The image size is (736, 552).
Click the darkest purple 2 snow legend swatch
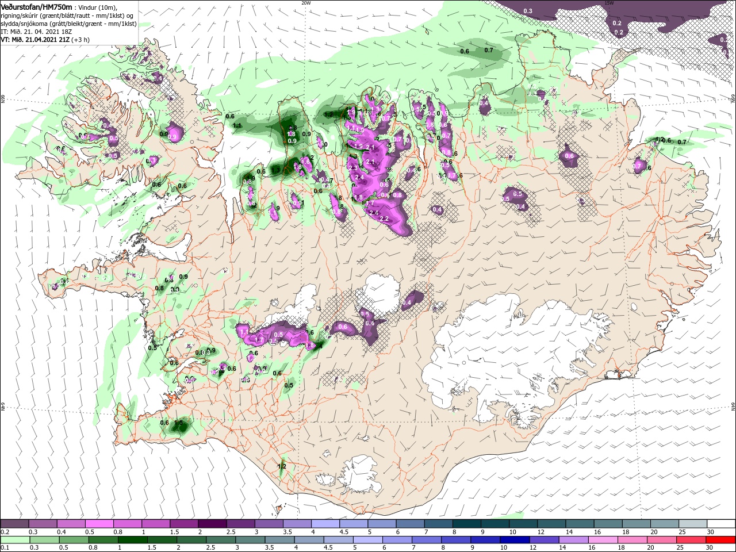pyautogui.click(x=212, y=524)
